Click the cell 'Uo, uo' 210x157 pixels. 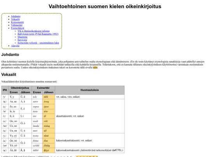click(x=14, y=126)
